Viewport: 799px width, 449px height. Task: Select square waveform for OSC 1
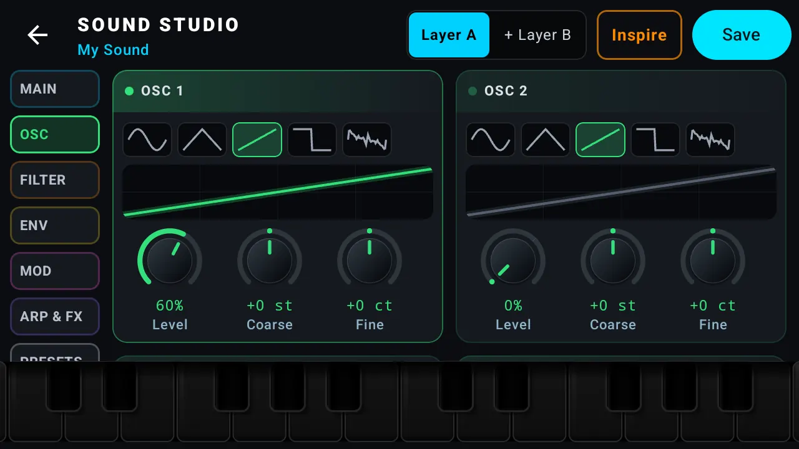(312, 140)
